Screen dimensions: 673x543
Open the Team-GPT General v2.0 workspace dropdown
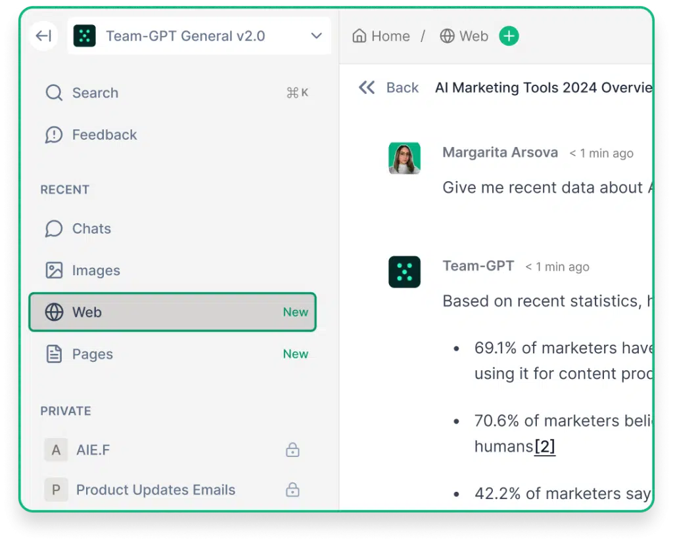point(199,35)
